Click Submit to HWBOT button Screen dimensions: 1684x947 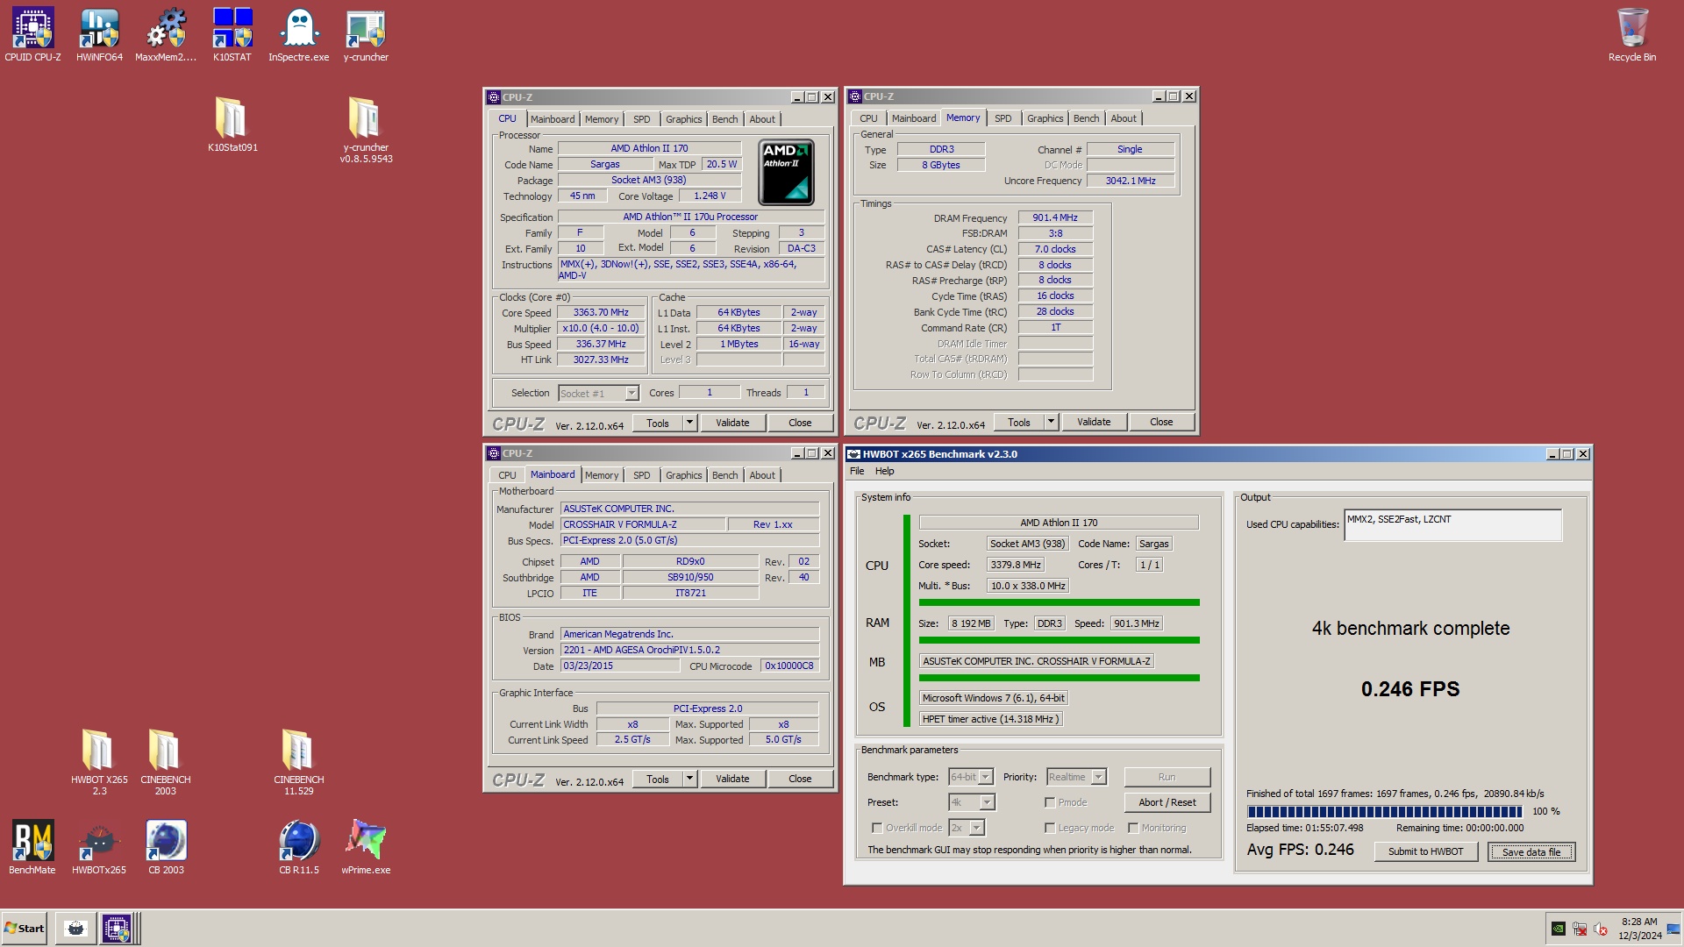click(1425, 851)
